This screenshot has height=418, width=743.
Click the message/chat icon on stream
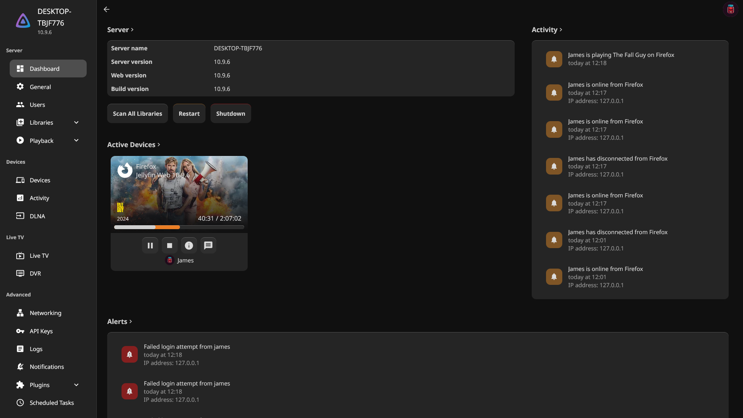(x=208, y=245)
